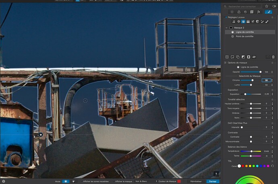
Task: Mark Tonalité sélective section as favorite
Action: [x=272, y=99]
